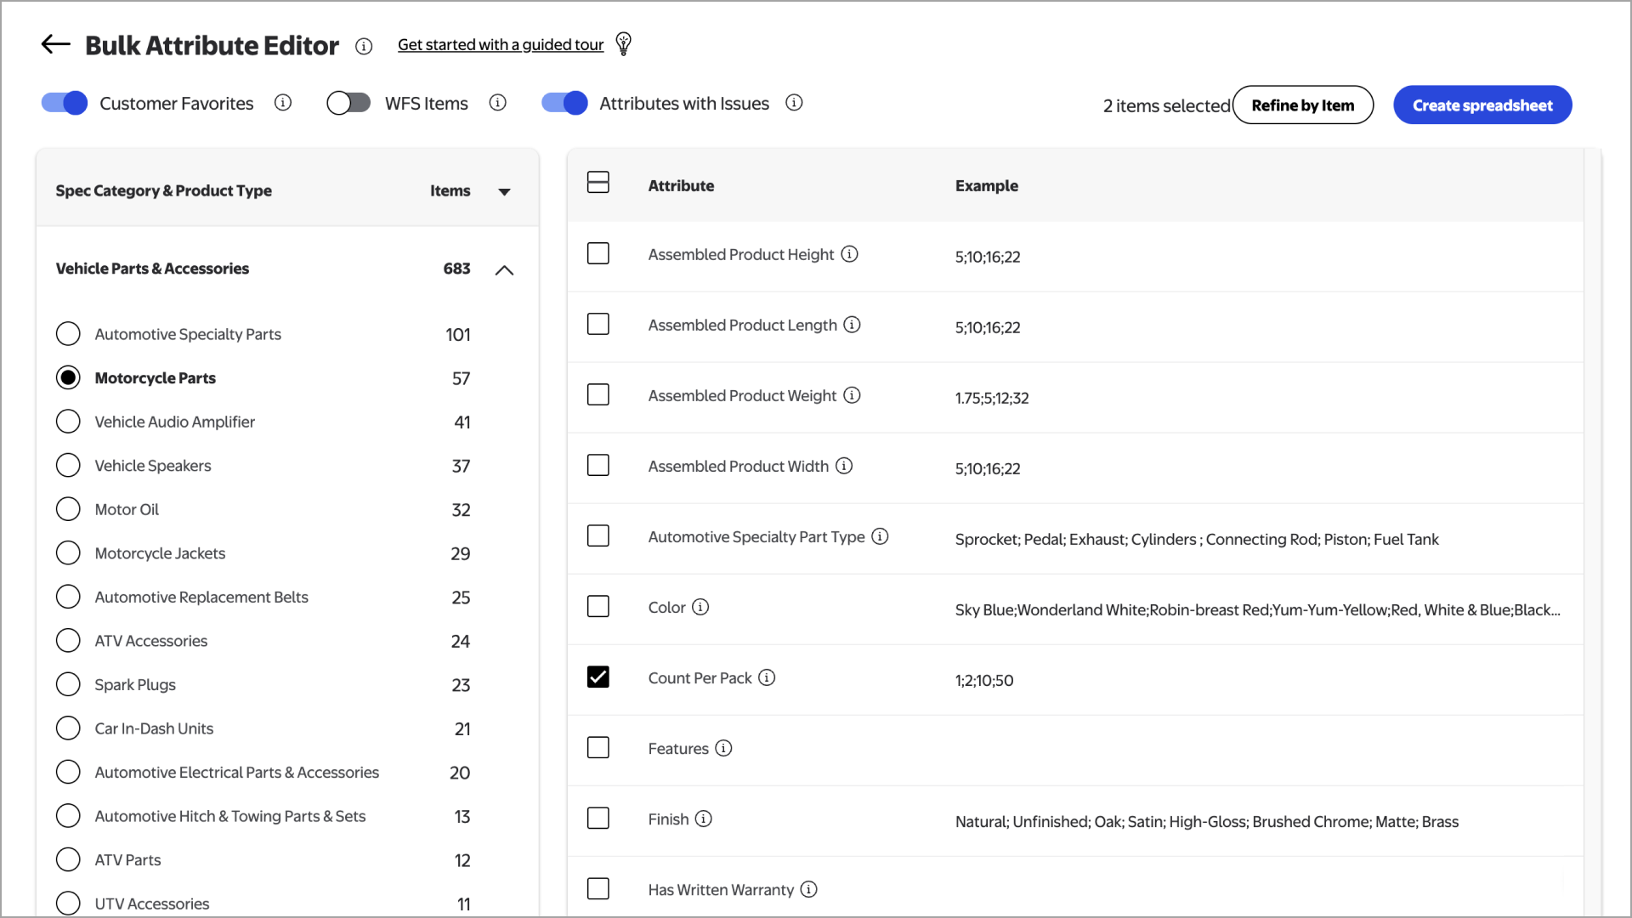Check the Color attribute checkbox
This screenshot has width=1632, height=918.
pos(598,606)
